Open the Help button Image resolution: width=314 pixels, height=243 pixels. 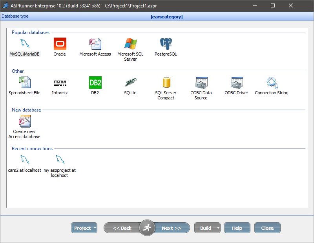click(x=237, y=228)
